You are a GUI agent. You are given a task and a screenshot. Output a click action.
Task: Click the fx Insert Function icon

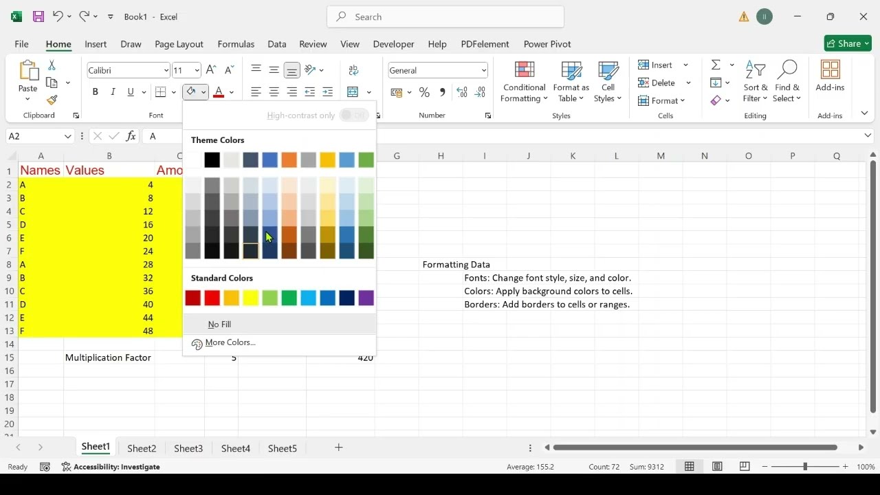pos(131,136)
